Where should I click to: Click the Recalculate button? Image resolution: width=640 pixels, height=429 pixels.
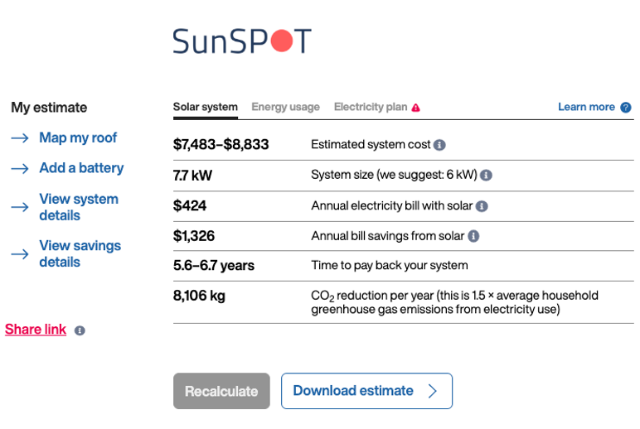click(x=221, y=391)
